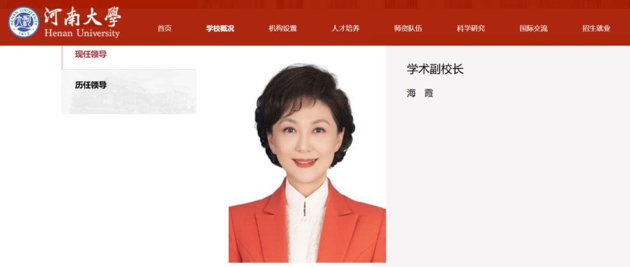Open the 学校概况 menu item
The height and width of the screenshot is (267, 630).
coord(220,29)
